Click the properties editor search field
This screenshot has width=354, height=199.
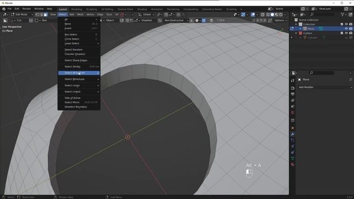[321, 73]
